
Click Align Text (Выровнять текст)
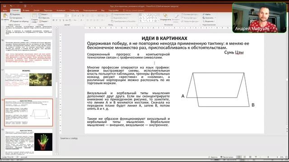click(119, 18)
